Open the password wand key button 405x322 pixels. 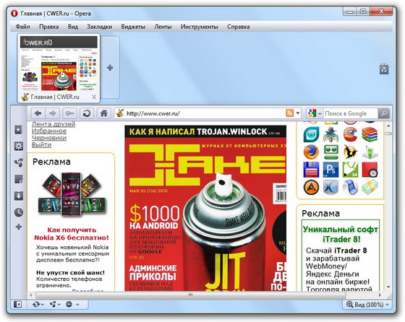pos(69,113)
